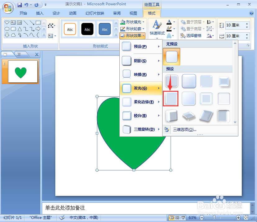Open the 视图 ribbon tab
The width and height of the screenshot is (257, 222).
pos(133,13)
